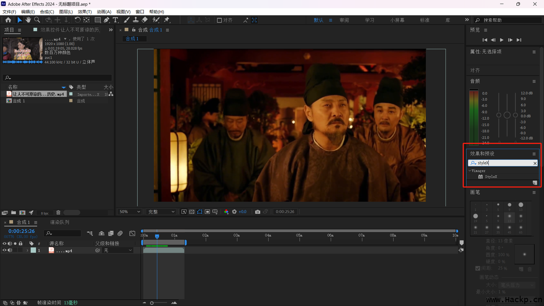The width and height of the screenshot is (544, 306).
Task: Switch to the 渲染队列 tab
Action: coord(59,222)
